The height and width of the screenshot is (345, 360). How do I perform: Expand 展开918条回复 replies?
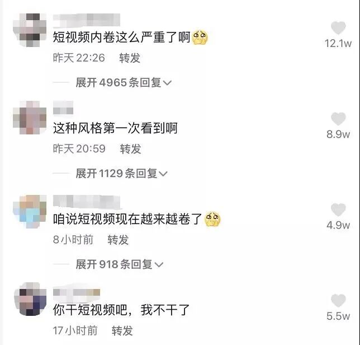tap(120, 264)
